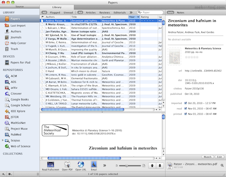Switch to the Library tab
The image size is (226, 177).
pyautogui.click(x=57, y=7)
